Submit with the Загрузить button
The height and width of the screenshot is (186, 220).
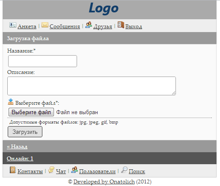pyautogui.click(x=25, y=132)
